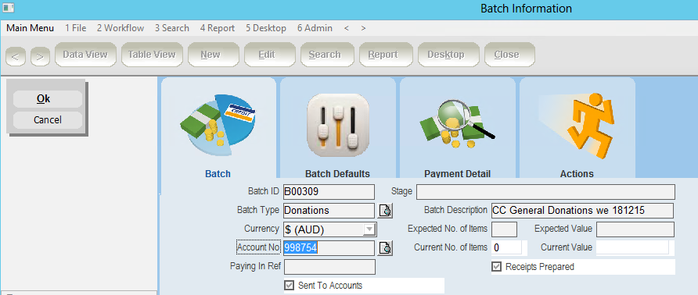Open the 2 Workflow menu
The image size is (698, 295).
coord(121,28)
